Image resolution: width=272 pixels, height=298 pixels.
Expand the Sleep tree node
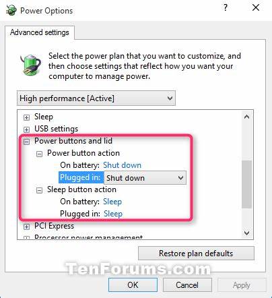[26, 117]
